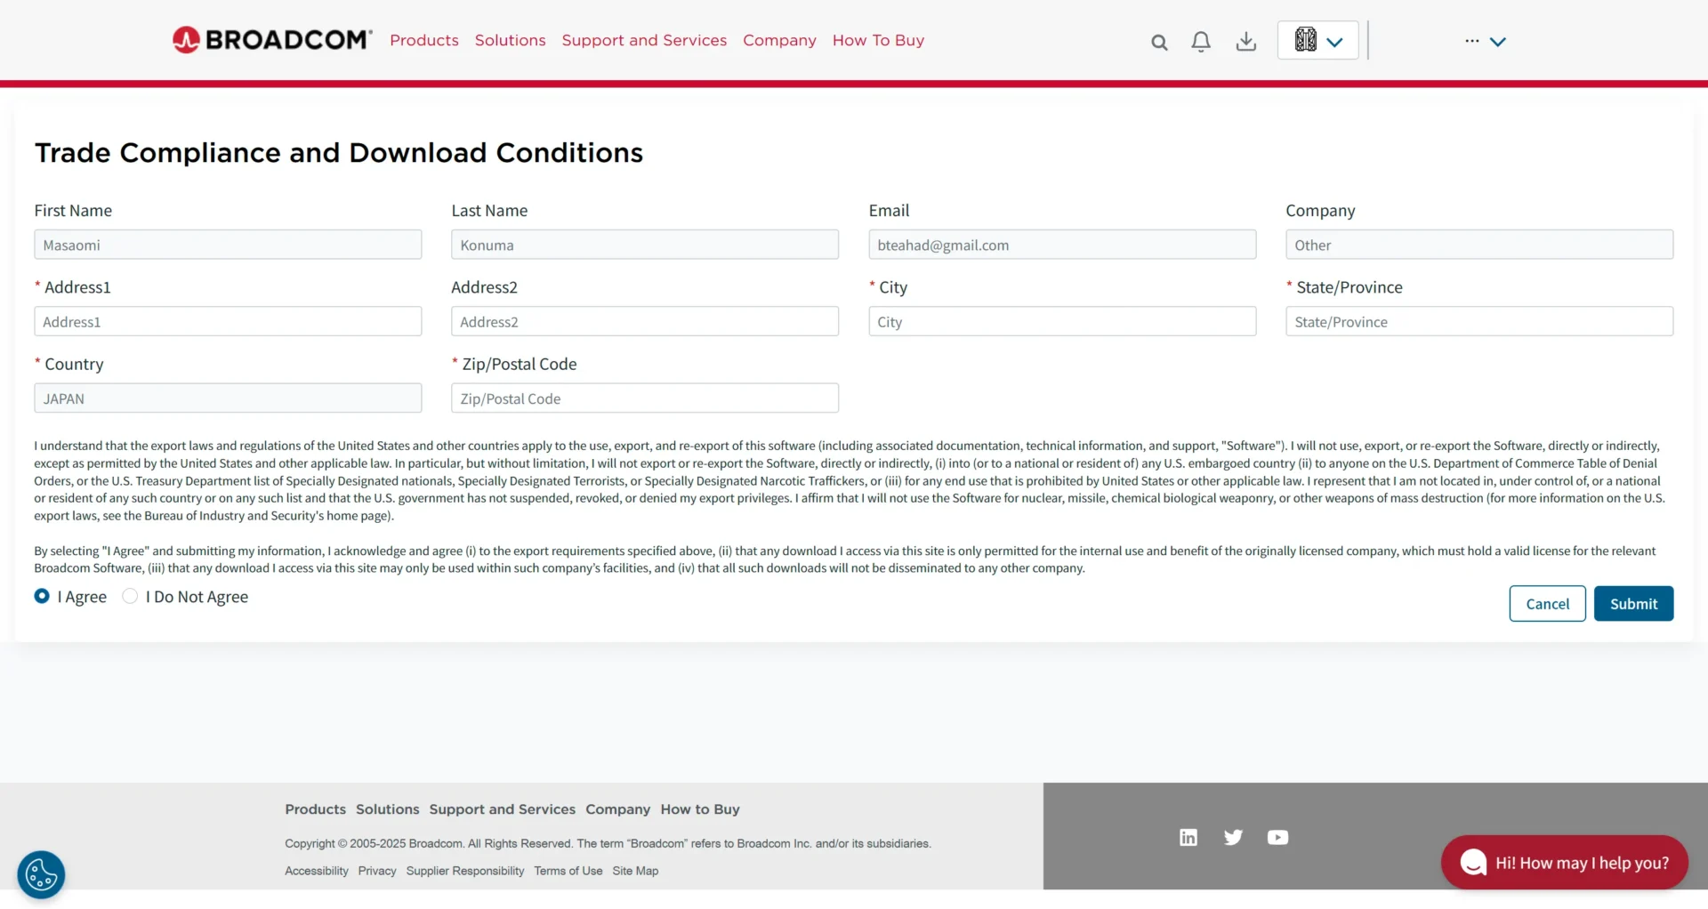
Task: Open How To Buy header menu
Action: click(878, 40)
